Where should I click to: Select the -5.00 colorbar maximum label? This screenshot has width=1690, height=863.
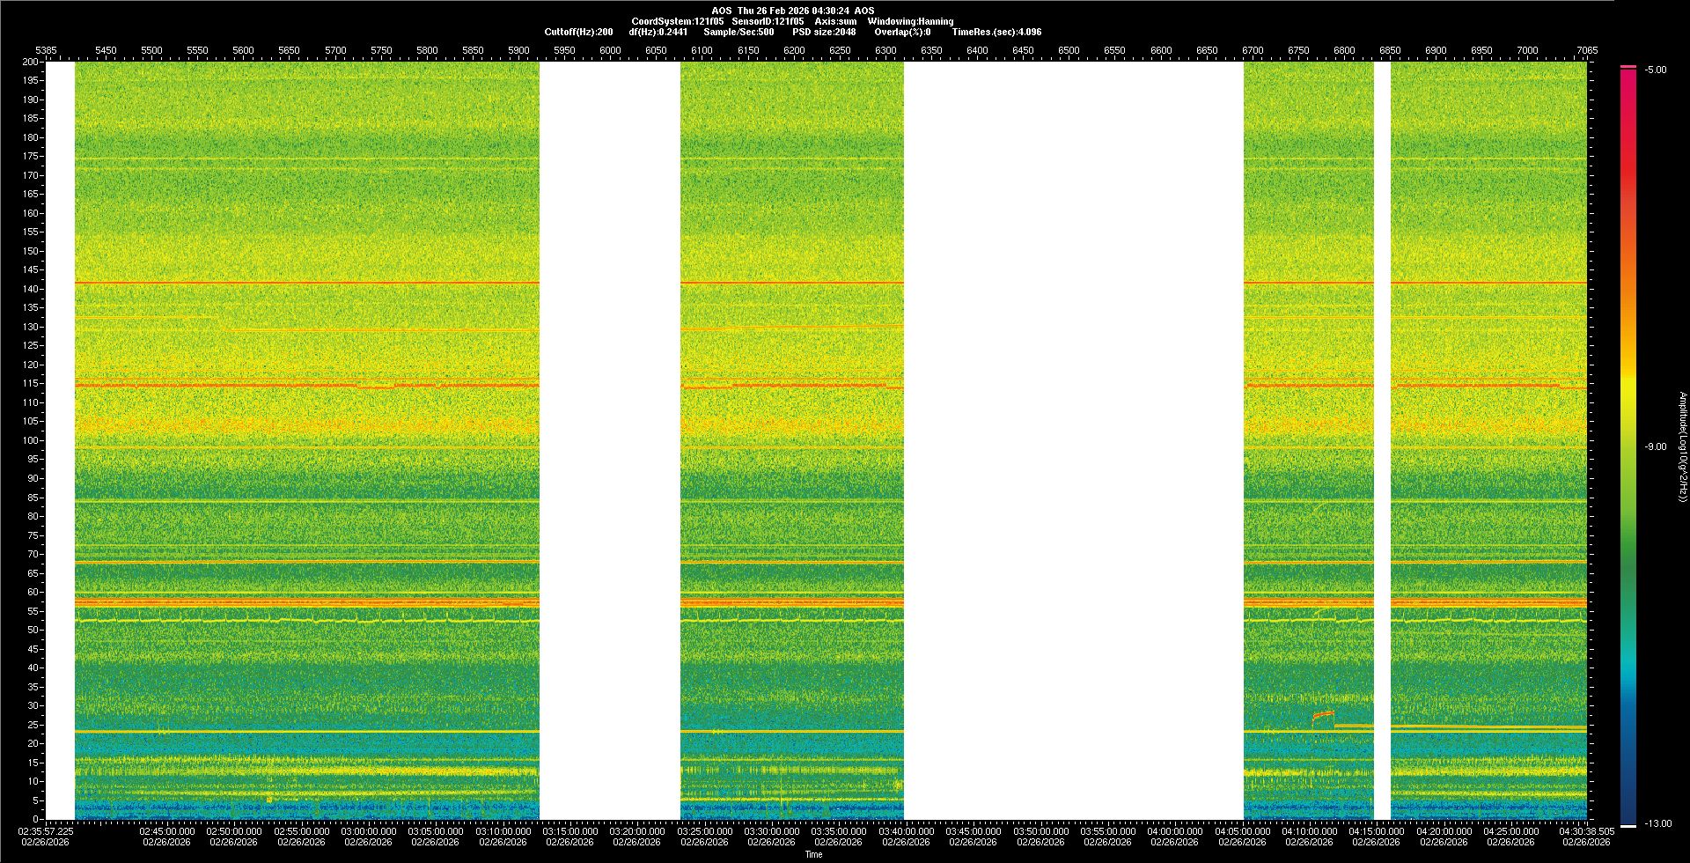(x=1656, y=70)
